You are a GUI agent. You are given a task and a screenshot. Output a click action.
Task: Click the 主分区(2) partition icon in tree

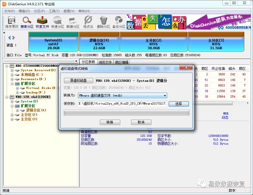point(17,115)
